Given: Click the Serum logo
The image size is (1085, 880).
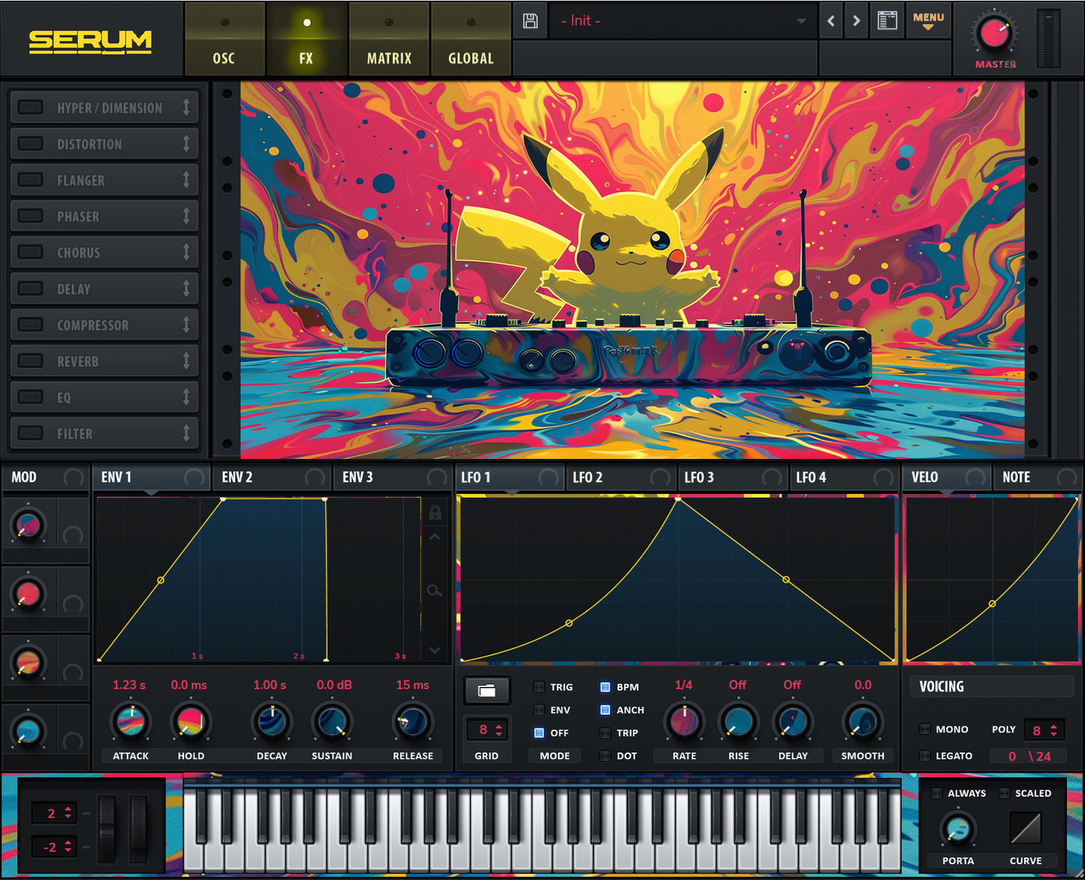Looking at the screenshot, I should [90, 41].
